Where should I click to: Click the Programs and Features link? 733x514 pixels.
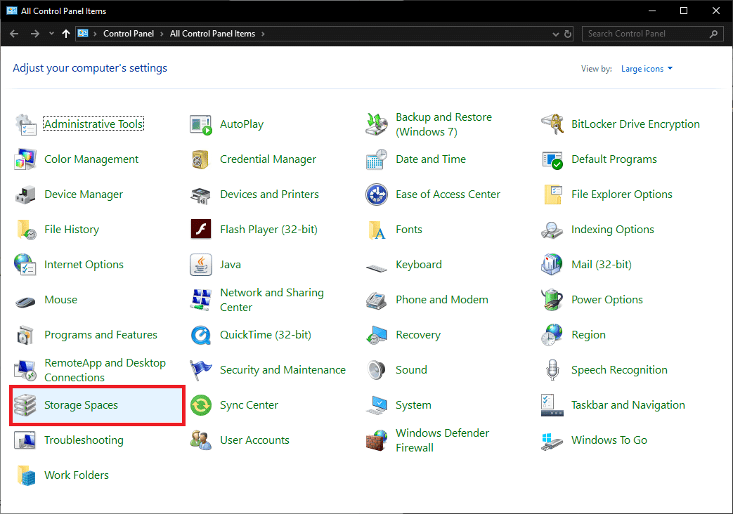pos(100,335)
